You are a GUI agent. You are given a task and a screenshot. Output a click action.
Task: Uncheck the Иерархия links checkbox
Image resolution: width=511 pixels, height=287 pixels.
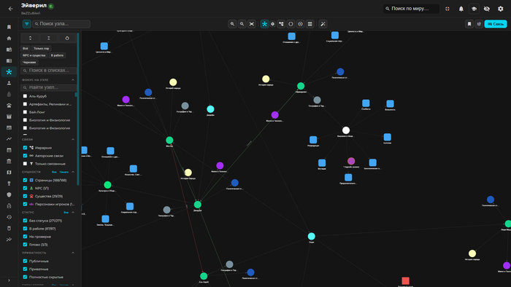[25, 148]
